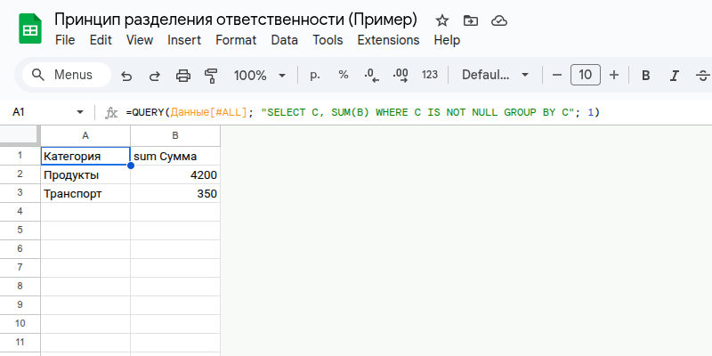Toggle italic formatting

(675, 76)
